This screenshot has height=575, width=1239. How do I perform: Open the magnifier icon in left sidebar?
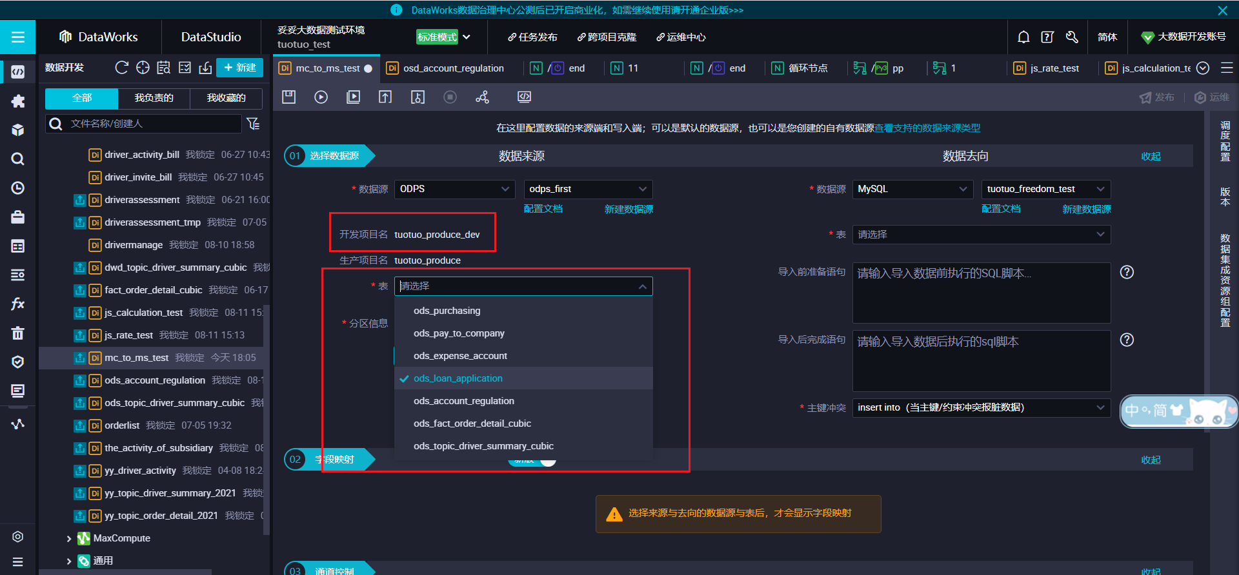point(17,159)
